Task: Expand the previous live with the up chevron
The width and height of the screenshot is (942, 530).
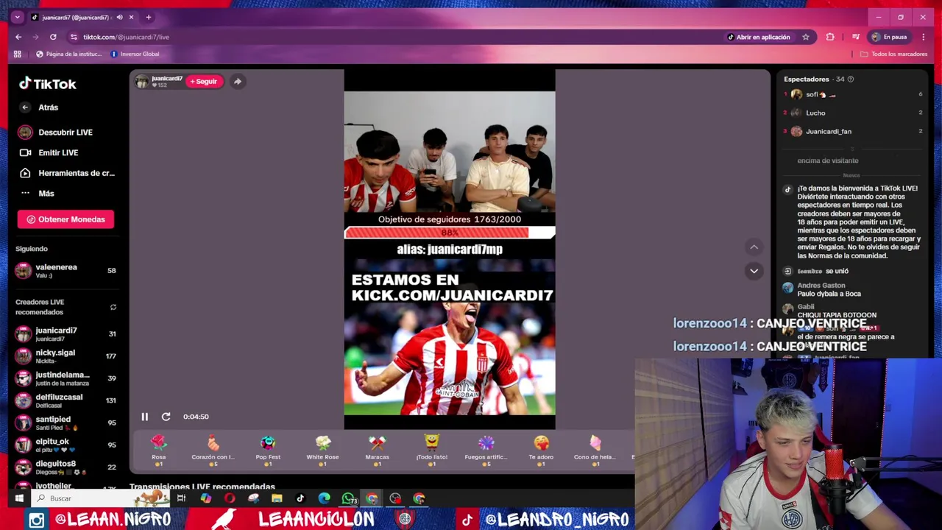Action: pyautogui.click(x=754, y=247)
